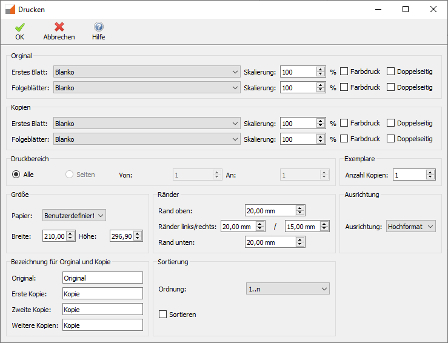Screen dimensions: 448x343
Task: Decrease Rand unten margin with down arrow
Action: pyautogui.click(x=300, y=245)
